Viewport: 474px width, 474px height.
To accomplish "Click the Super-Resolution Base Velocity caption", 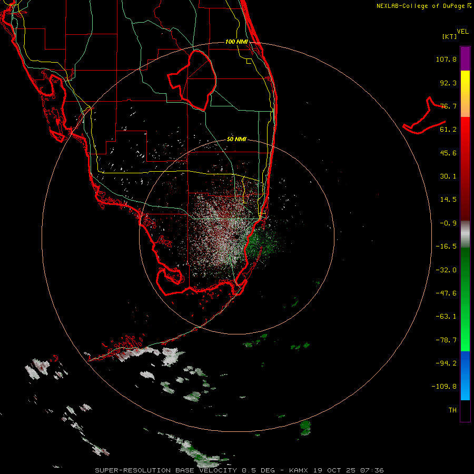I will click(x=239, y=470).
